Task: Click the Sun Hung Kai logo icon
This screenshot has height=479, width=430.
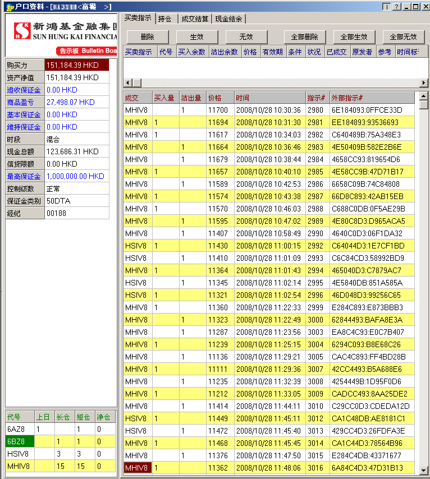Action: (21, 31)
